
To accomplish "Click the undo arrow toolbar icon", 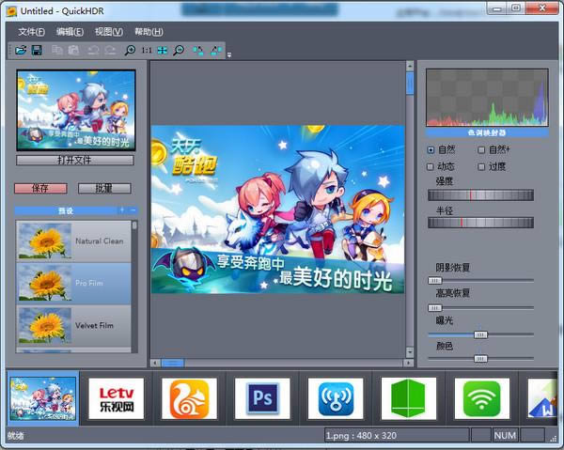I will coord(93,51).
